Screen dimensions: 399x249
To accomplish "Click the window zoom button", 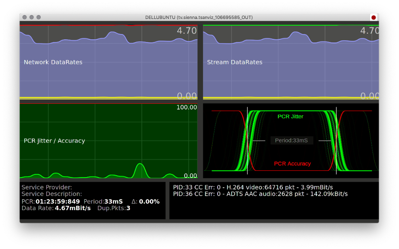I will click(x=38, y=17).
